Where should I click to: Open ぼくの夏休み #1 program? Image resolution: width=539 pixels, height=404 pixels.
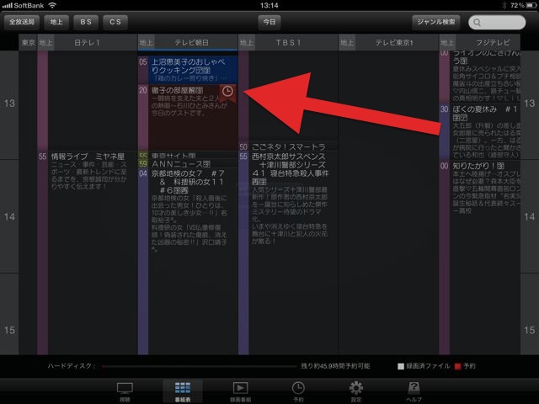[x=479, y=131]
